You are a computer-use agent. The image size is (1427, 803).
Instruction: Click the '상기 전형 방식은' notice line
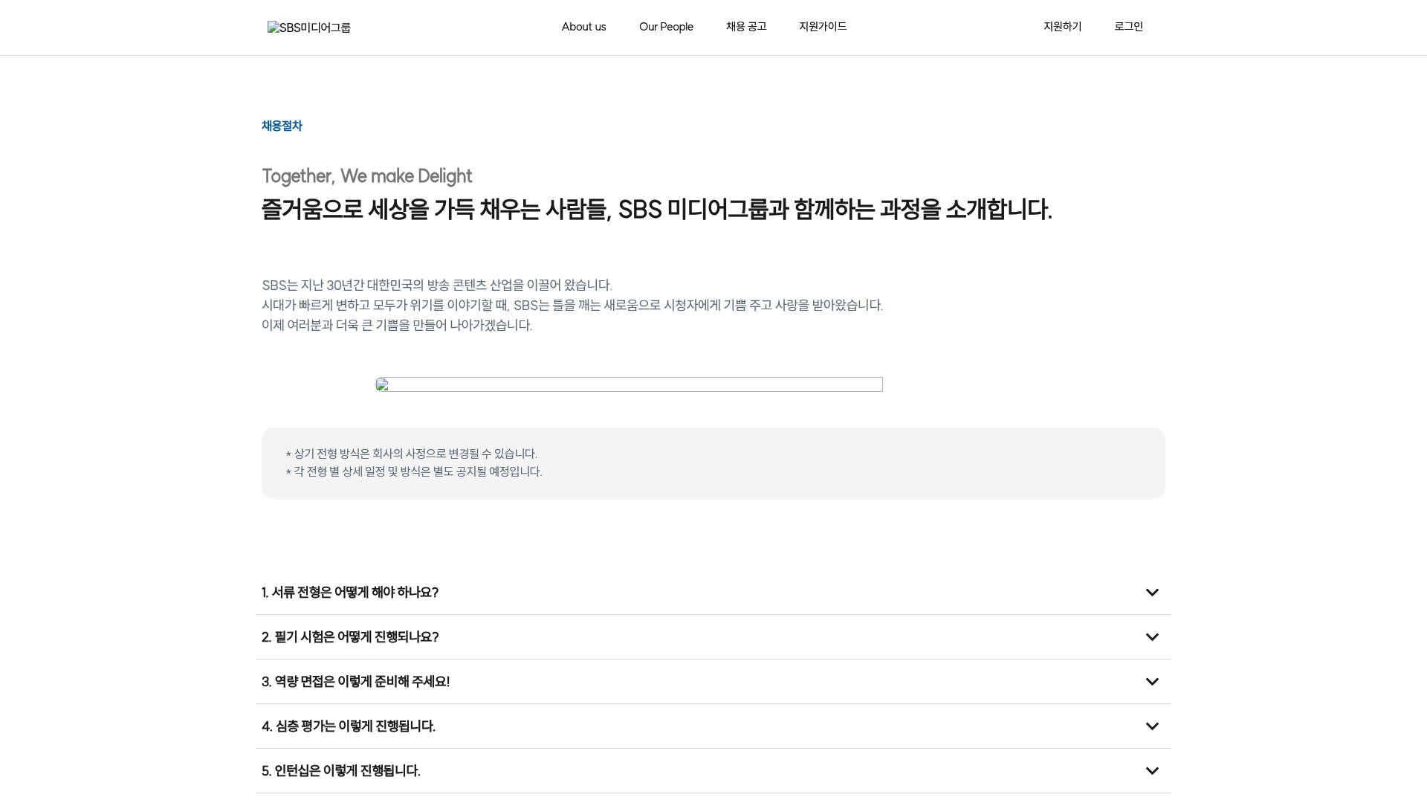[x=411, y=454]
